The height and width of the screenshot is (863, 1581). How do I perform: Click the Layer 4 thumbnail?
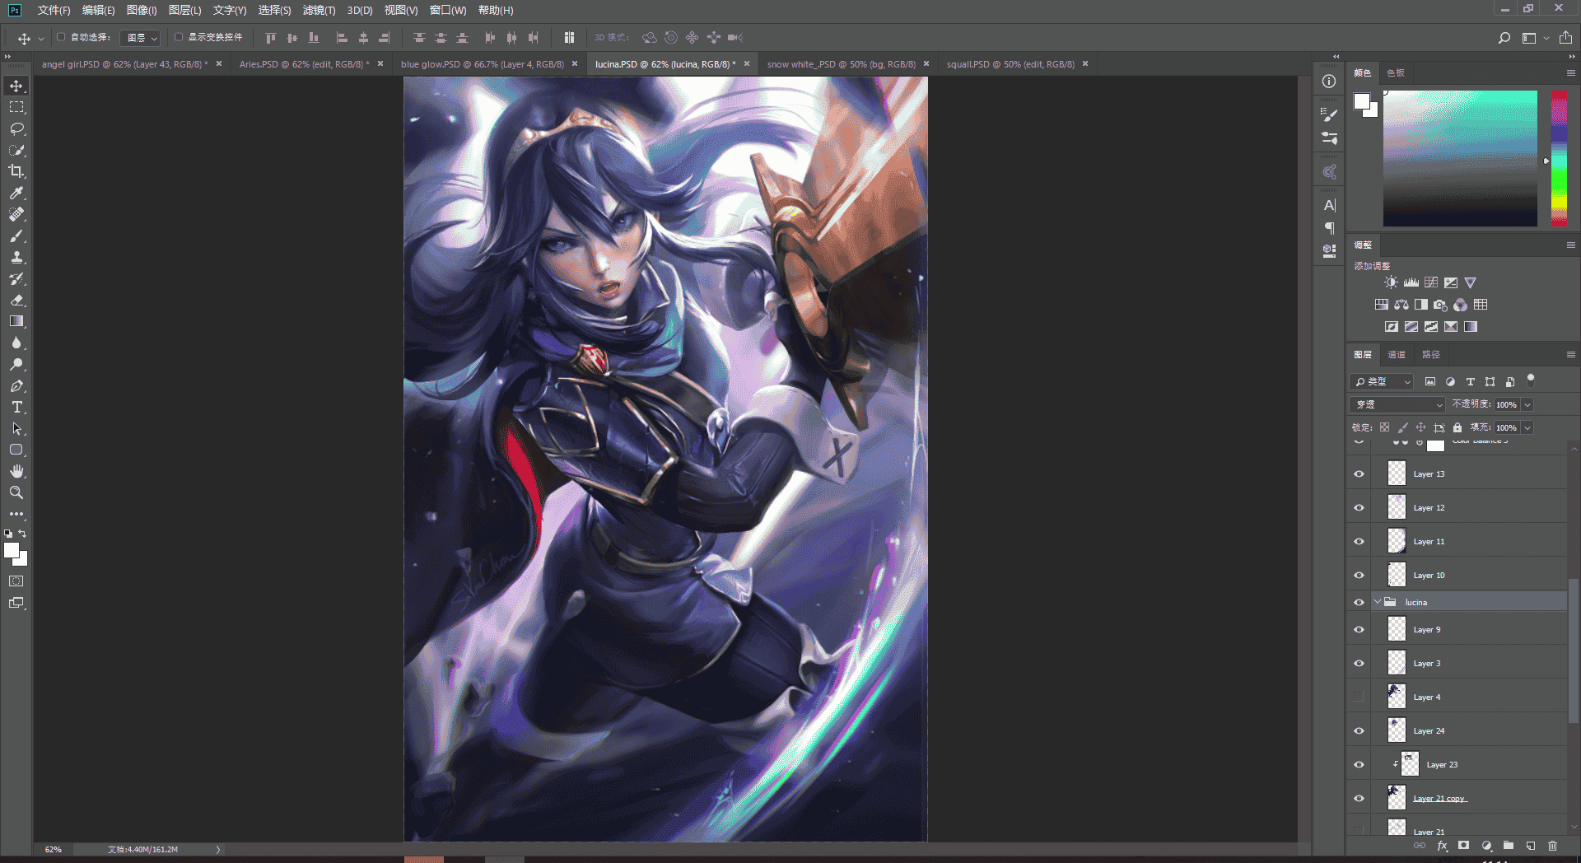point(1397,697)
